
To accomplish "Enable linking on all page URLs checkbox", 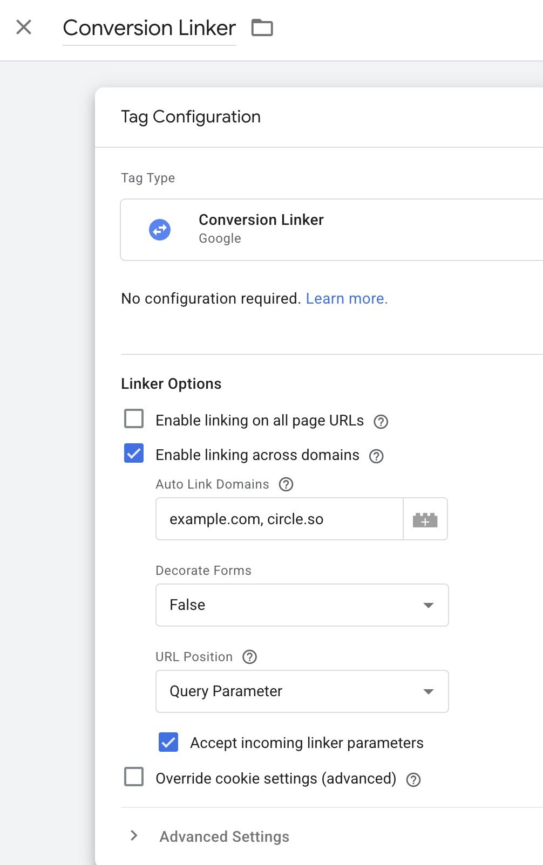I will click(134, 418).
